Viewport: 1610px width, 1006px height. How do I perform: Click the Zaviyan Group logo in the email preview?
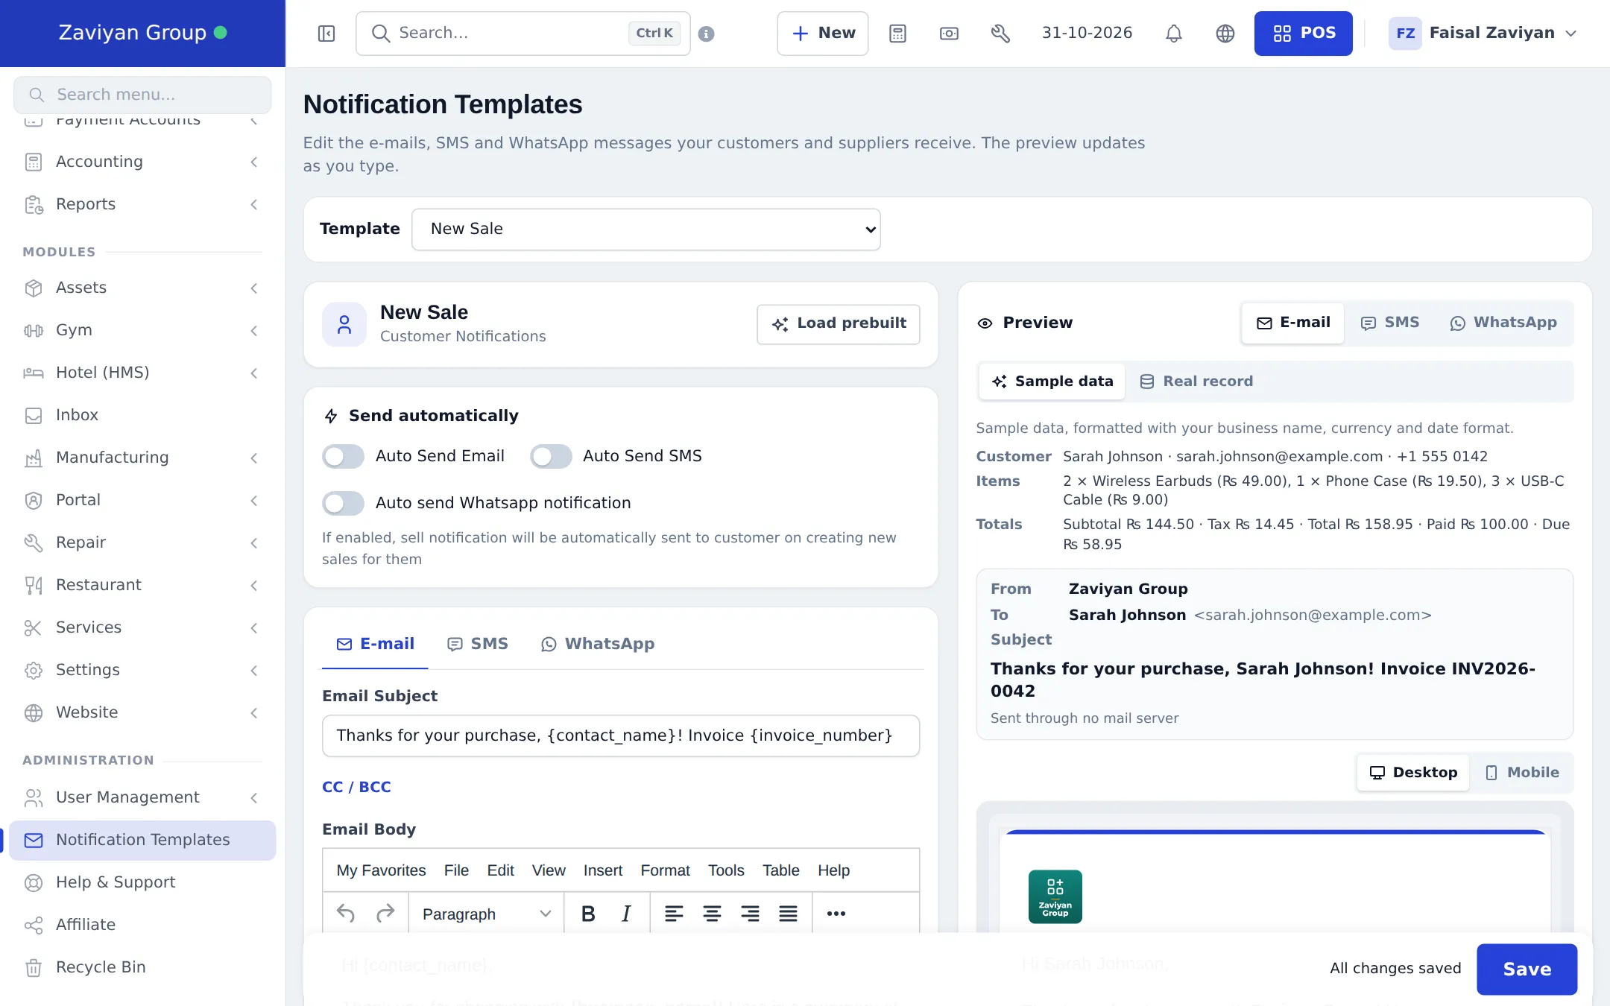[x=1055, y=896]
